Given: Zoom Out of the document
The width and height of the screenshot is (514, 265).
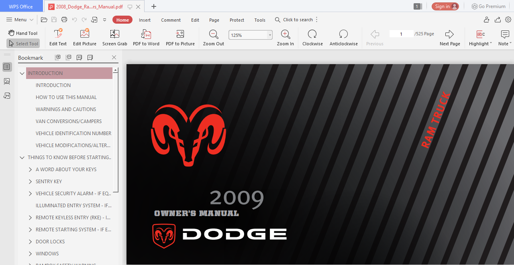Looking at the screenshot, I should [214, 38].
